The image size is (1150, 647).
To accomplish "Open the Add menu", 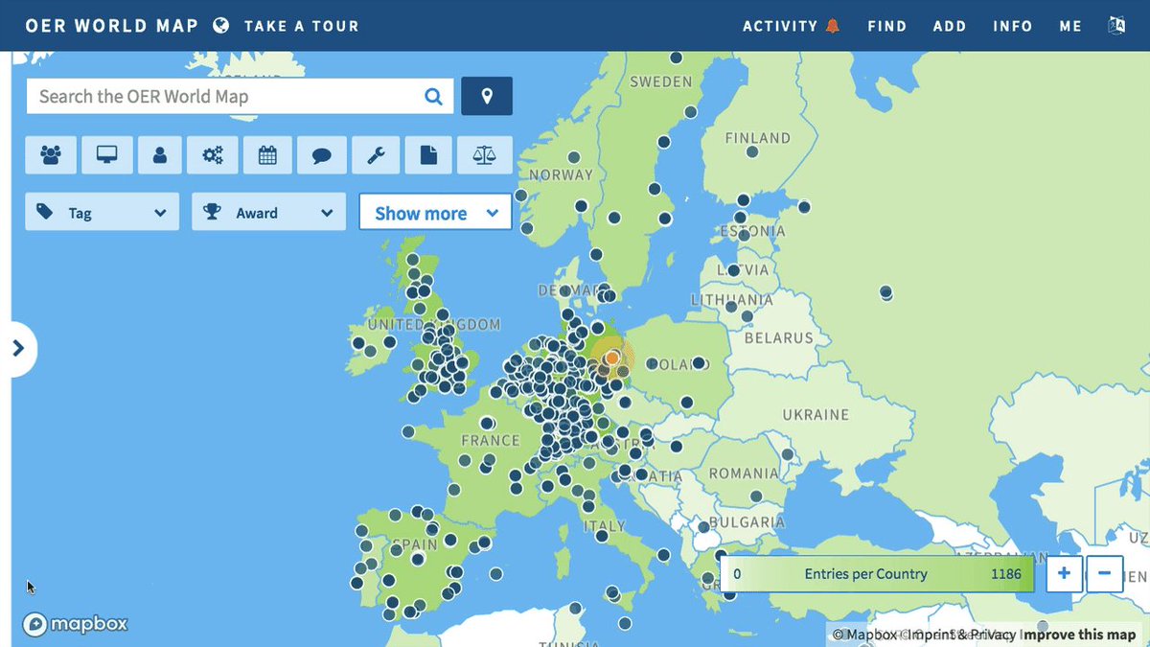I will pyautogui.click(x=950, y=26).
